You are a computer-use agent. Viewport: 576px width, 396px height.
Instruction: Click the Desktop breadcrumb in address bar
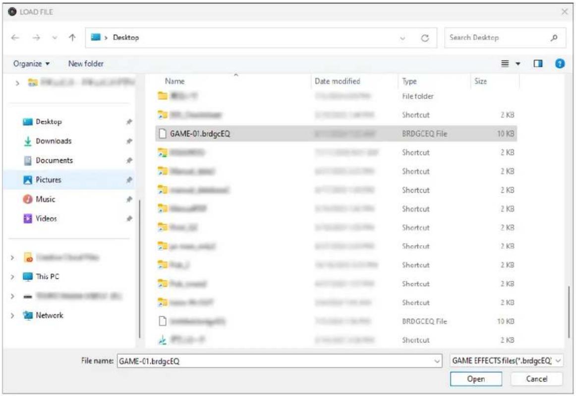(x=125, y=38)
